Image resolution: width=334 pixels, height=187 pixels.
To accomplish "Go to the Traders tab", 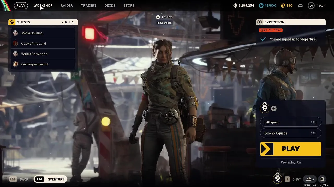I will [88, 5].
